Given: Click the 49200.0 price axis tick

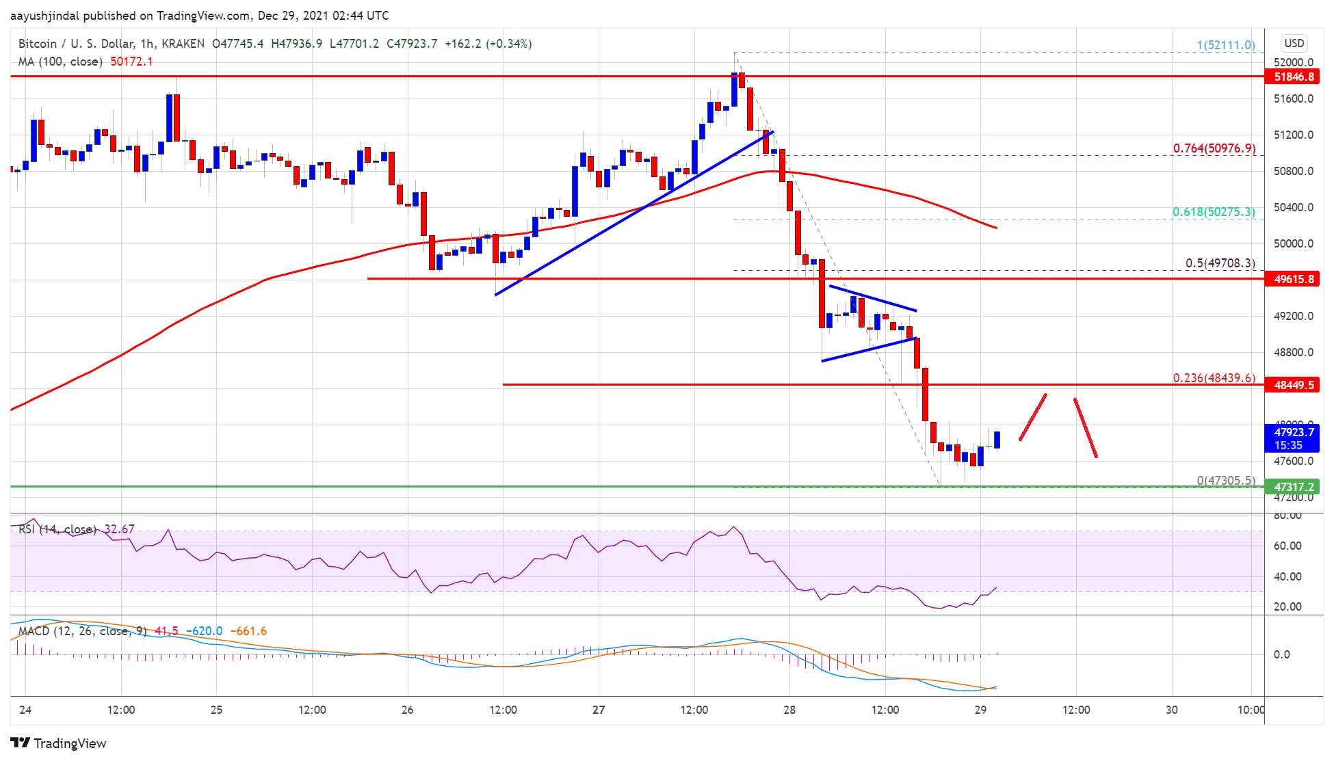Looking at the screenshot, I should (1293, 316).
